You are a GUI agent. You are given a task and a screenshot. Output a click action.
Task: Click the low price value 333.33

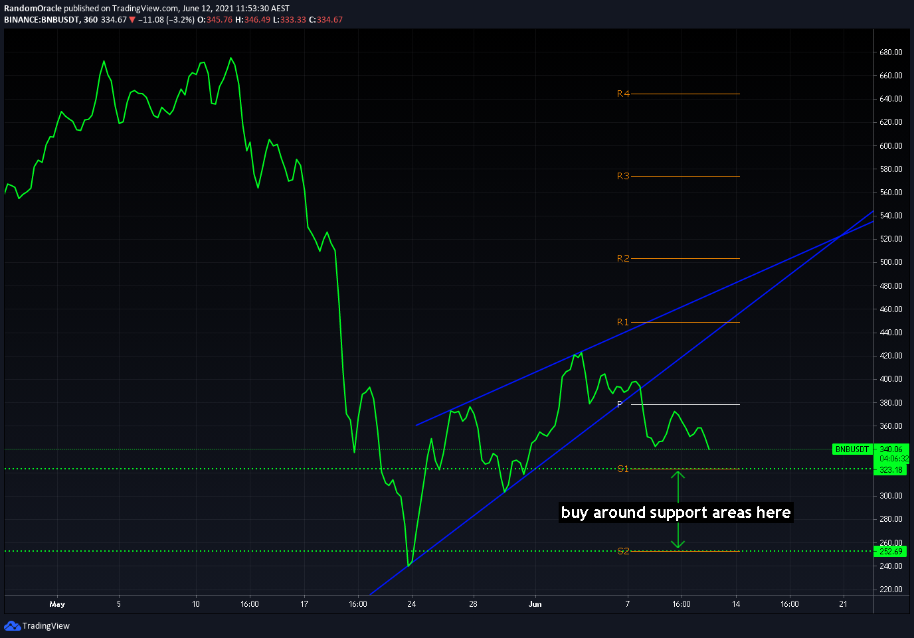(293, 20)
